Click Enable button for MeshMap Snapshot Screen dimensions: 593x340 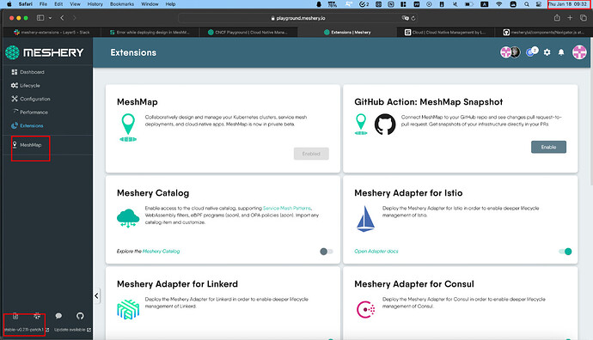[548, 147]
